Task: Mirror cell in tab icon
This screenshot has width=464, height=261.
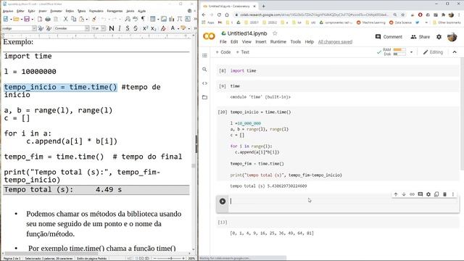Action: coord(436,194)
